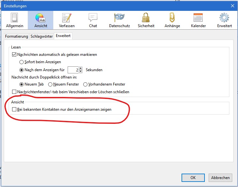Open the Kalender category

[x=198, y=20]
